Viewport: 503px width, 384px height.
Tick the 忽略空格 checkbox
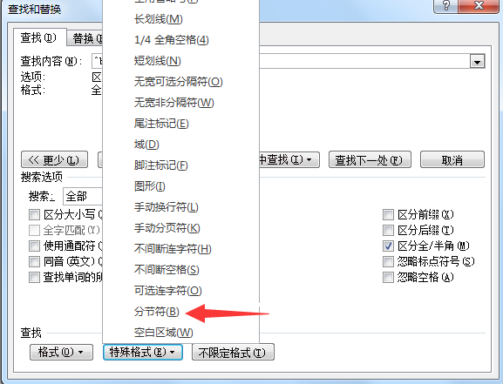tap(388, 277)
